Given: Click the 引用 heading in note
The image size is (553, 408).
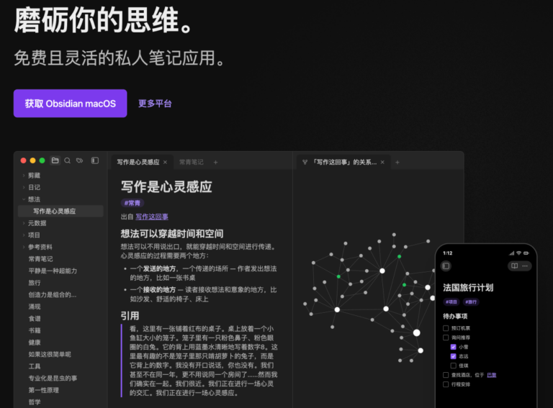Looking at the screenshot, I should pos(130,316).
